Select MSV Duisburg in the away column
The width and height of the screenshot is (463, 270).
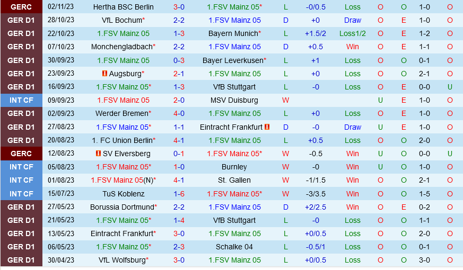pos(234,100)
